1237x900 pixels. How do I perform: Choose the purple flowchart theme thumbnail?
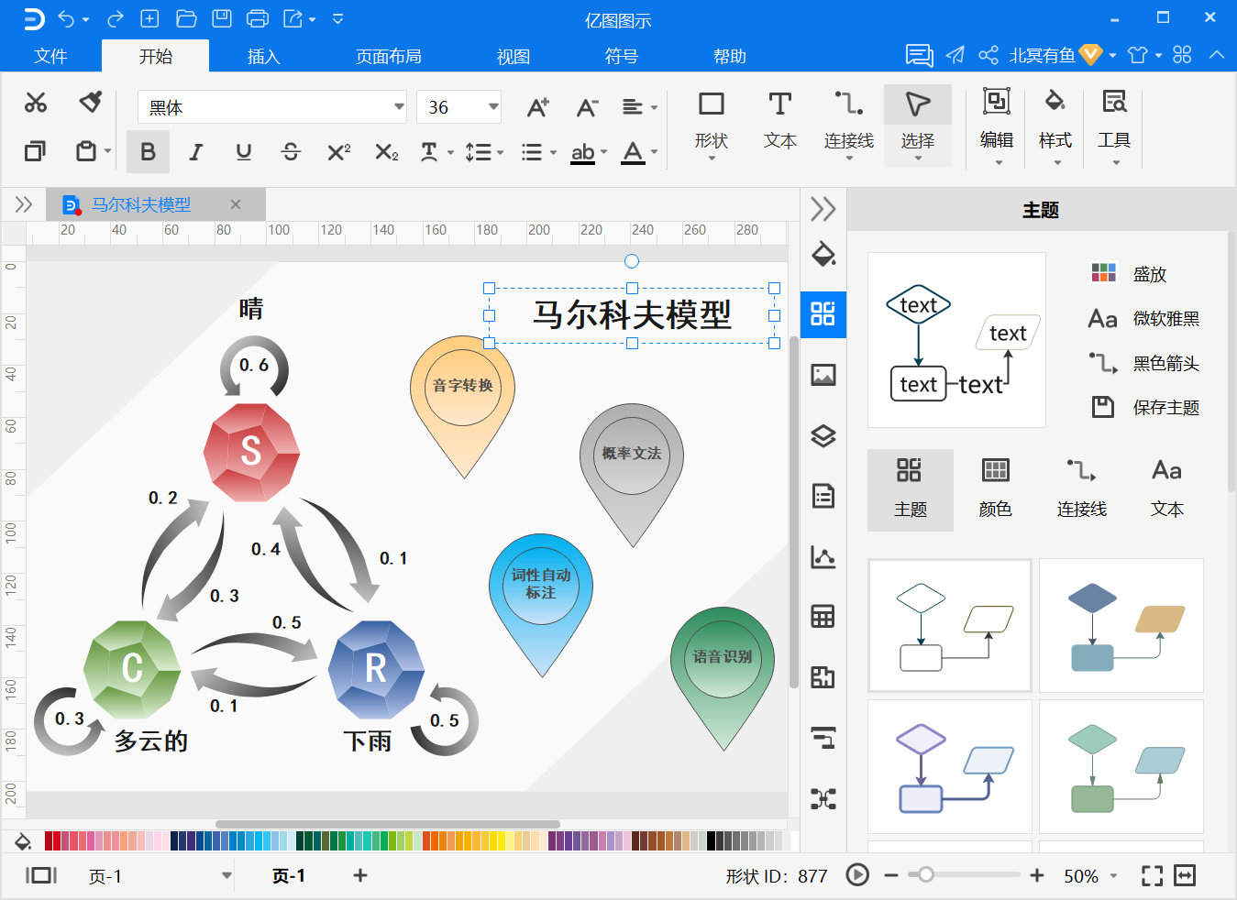[949, 766]
